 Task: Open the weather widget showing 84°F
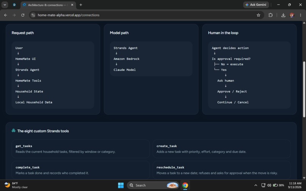[x=16, y=185]
